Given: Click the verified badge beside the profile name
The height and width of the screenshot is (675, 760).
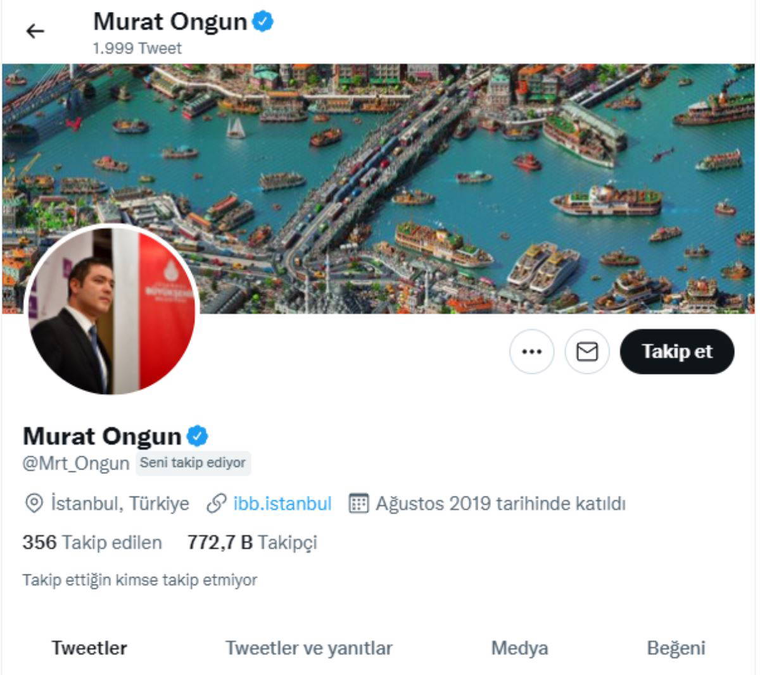Looking at the screenshot, I should 197,436.
